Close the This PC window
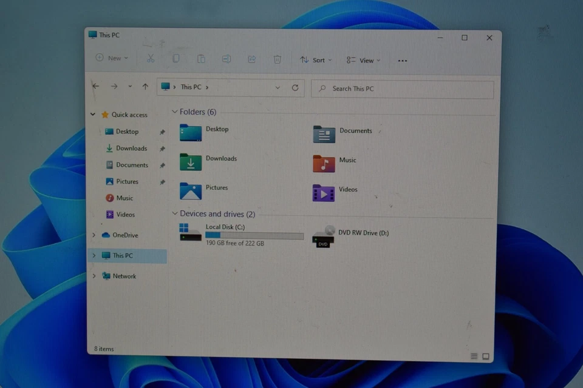The height and width of the screenshot is (388, 583). [489, 38]
